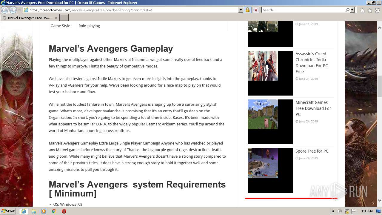Viewport: 382px width, 215px height.
Task: Click the Game Style label cell
Action: point(61,26)
